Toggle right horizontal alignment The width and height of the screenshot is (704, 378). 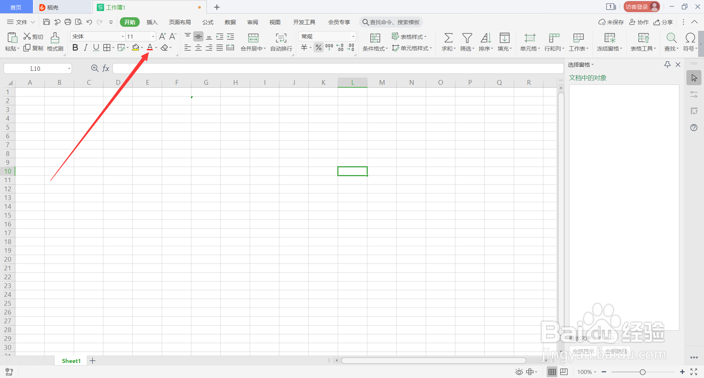tap(209, 47)
